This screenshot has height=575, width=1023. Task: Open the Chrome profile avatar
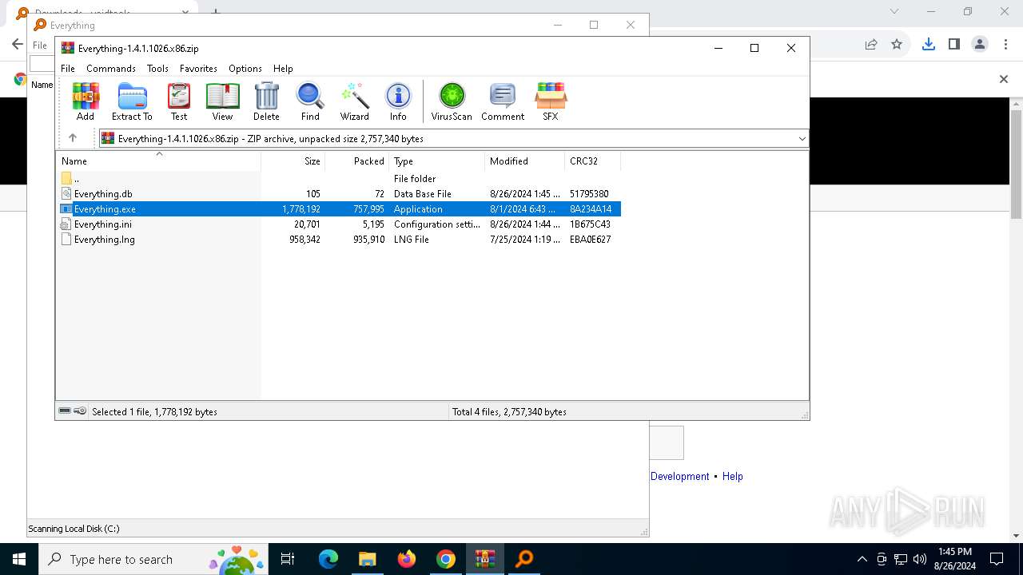[980, 44]
